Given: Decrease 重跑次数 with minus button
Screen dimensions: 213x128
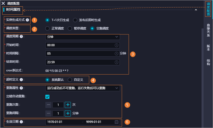Looking at the screenshot, I should [x=48, y=105].
